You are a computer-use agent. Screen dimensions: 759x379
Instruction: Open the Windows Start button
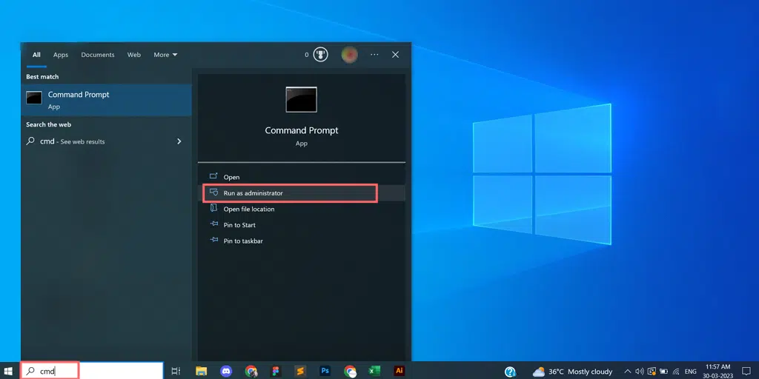(9, 371)
